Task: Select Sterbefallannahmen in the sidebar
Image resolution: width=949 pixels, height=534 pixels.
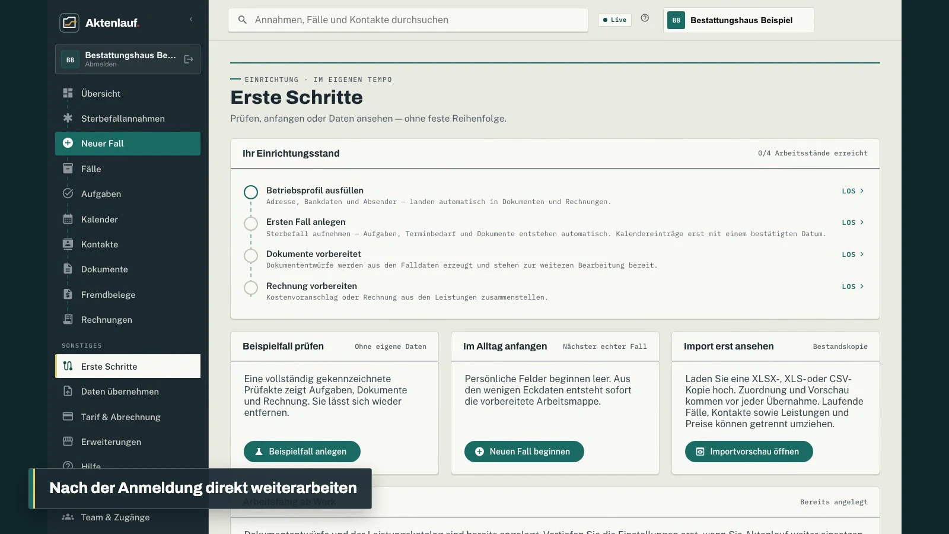Action: pos(128,118)
